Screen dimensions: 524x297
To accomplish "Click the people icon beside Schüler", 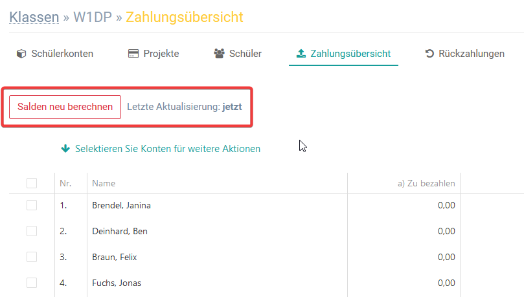I will point(219,54).
